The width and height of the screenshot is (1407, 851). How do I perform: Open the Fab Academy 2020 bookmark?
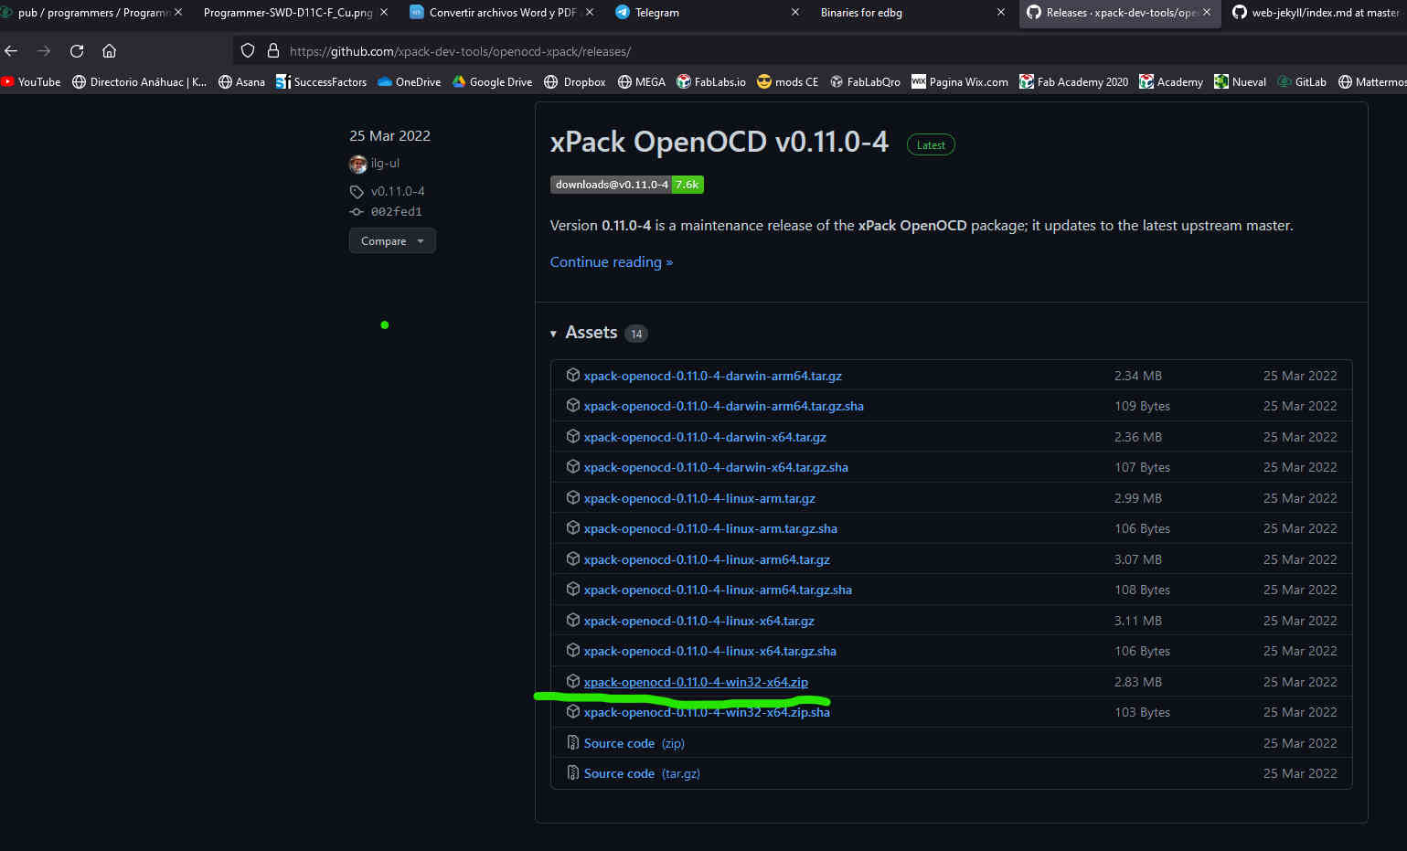click(x=1074, y=82)
